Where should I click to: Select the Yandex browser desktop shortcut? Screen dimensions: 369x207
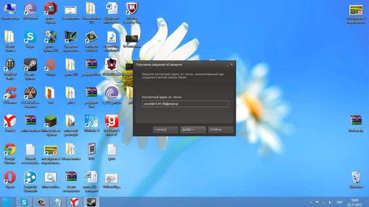[x=10, y=123]
